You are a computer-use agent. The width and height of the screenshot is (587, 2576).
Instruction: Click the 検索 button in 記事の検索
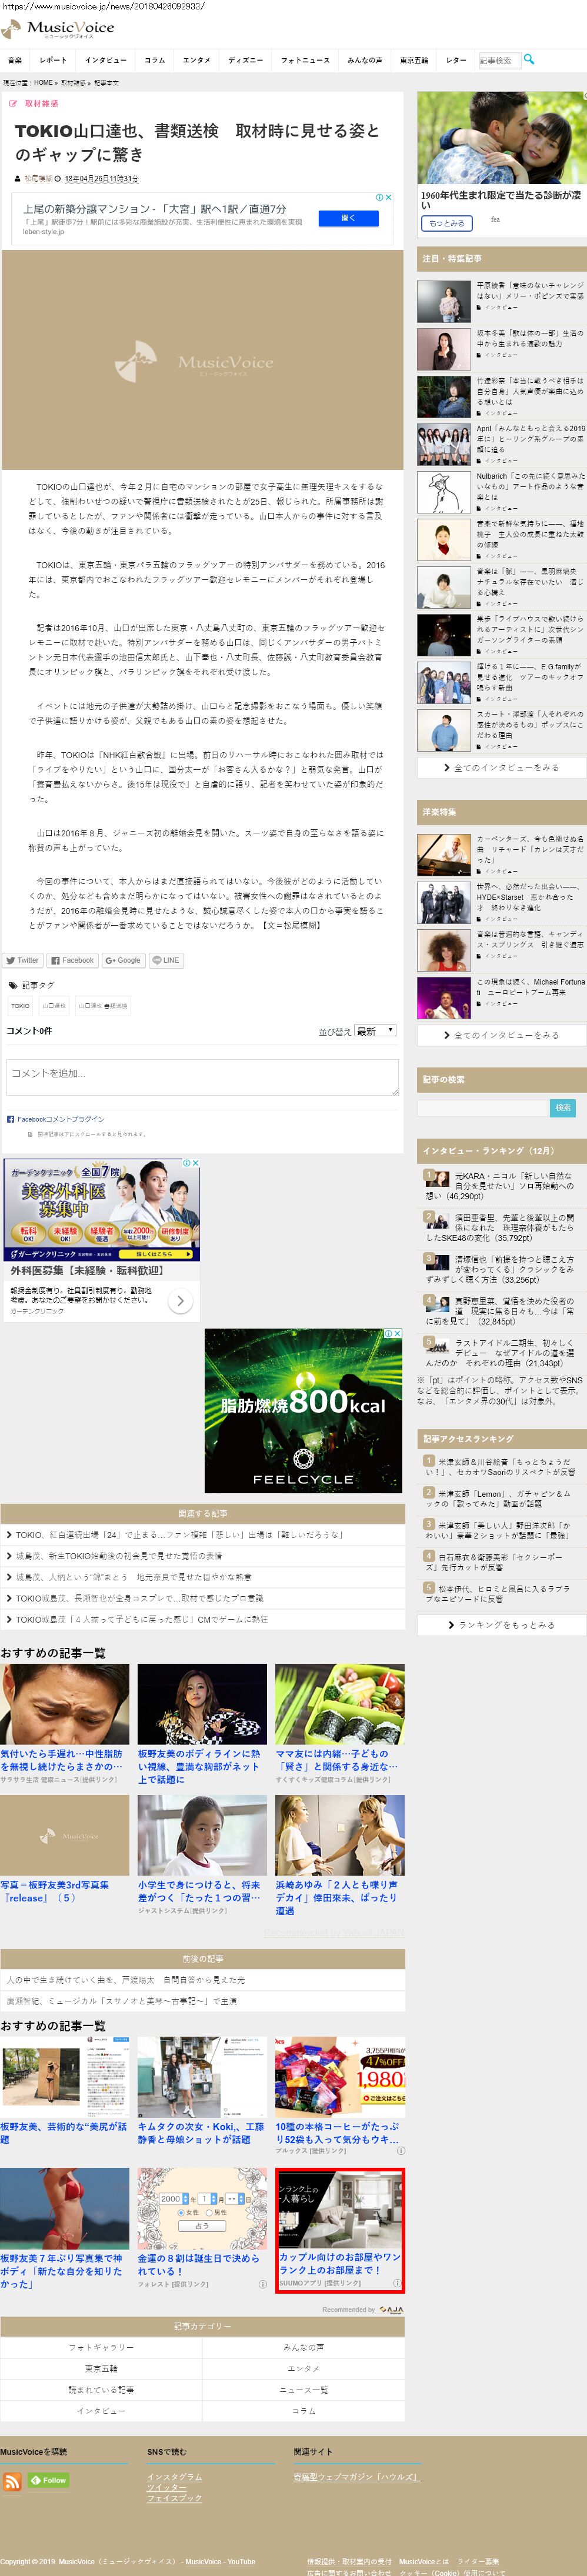click(x=563, y=1107)
